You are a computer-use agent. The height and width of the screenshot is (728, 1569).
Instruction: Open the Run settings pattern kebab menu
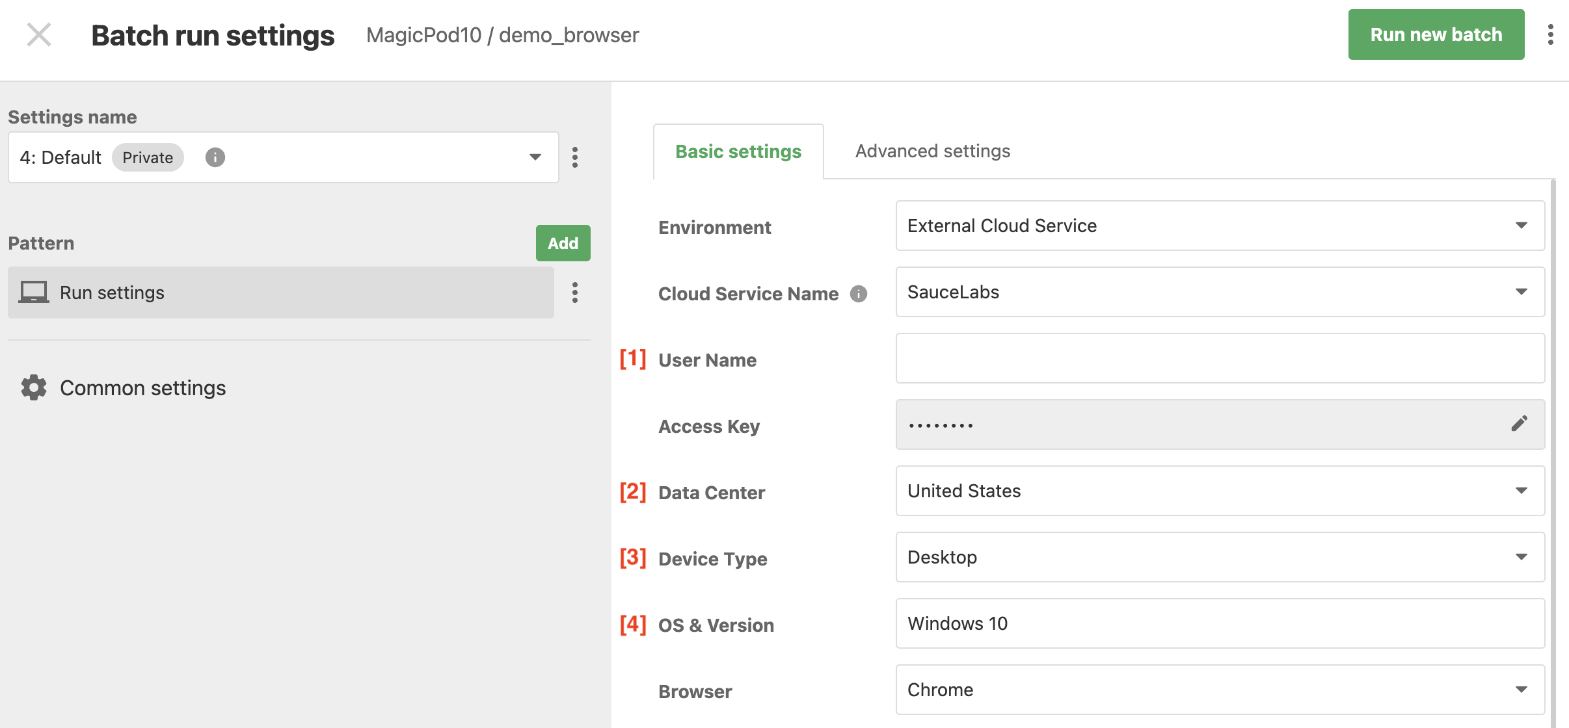(575, 292)
